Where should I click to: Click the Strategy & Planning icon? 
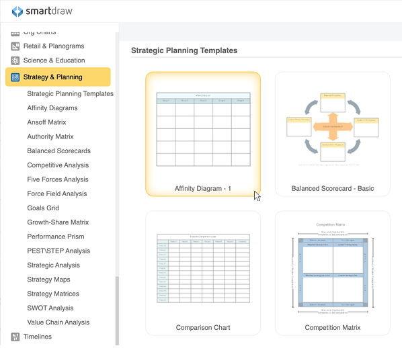pyautogui.click(x=15, y=77)
